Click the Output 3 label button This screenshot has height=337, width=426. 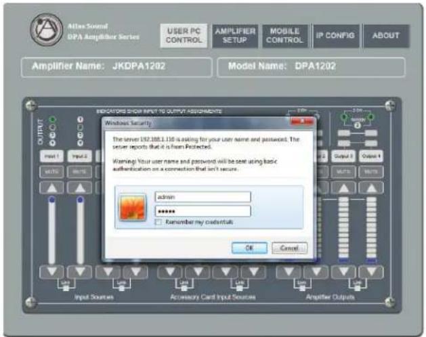point(343,156)
